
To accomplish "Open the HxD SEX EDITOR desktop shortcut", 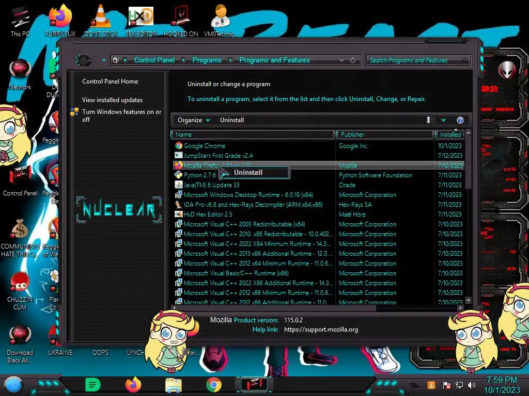I will coord(141,22).
